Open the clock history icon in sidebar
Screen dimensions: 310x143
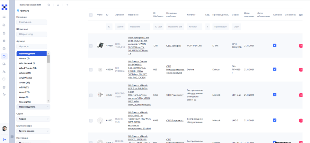click(4, 79)
